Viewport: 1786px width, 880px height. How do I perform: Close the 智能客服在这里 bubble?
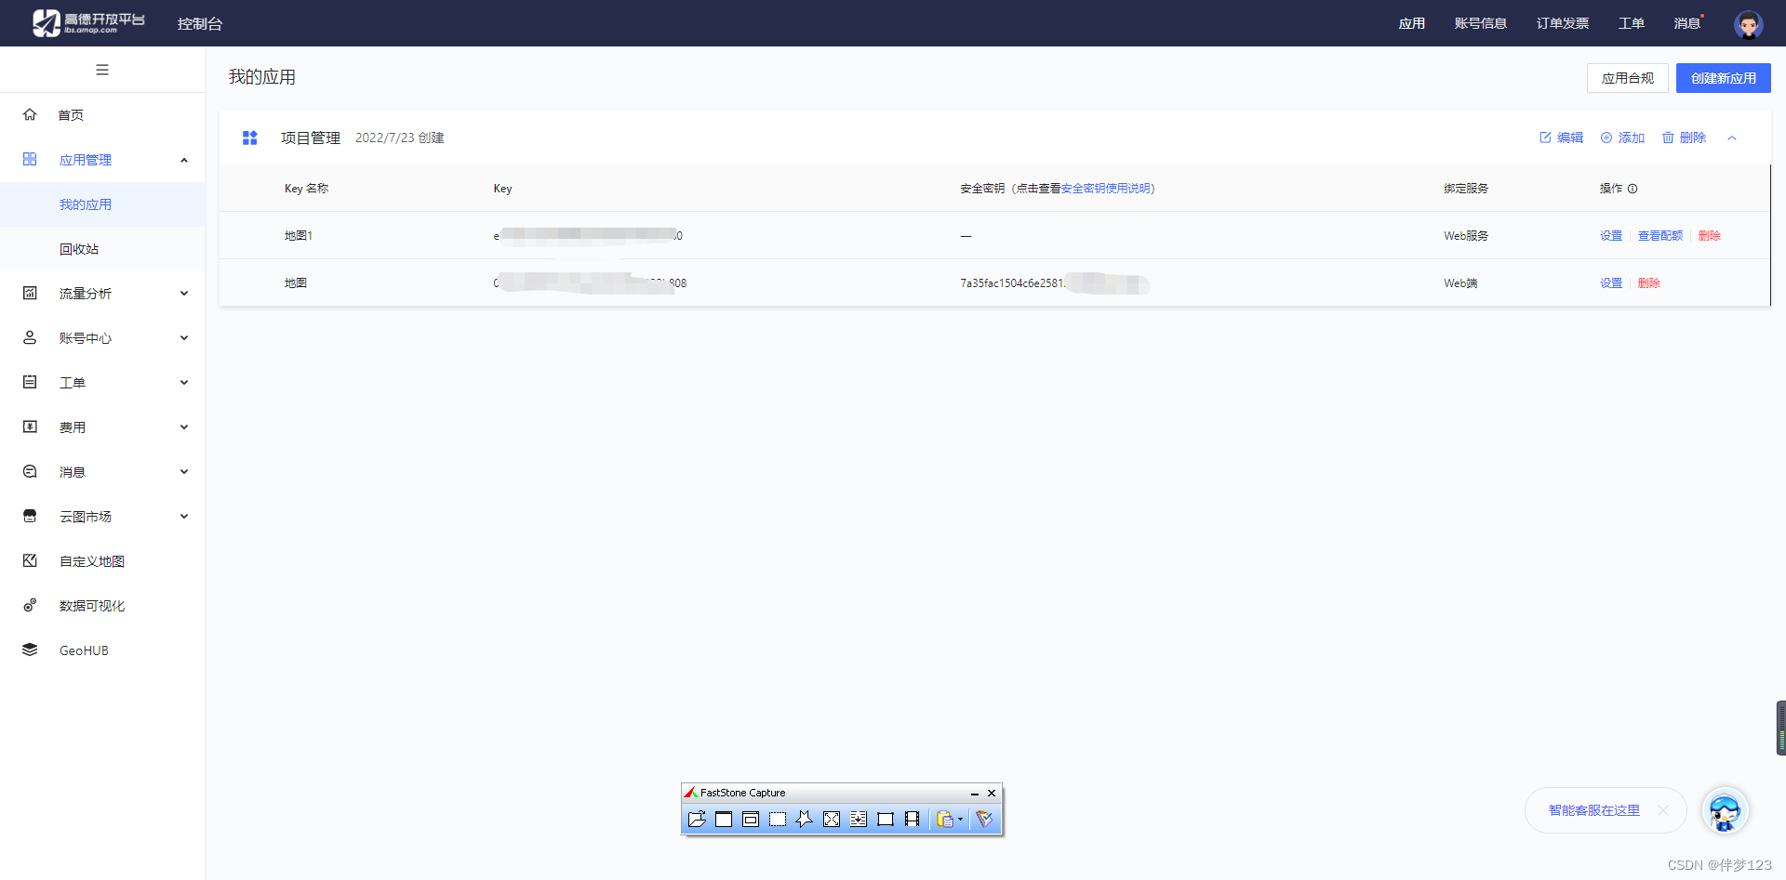1663,810
